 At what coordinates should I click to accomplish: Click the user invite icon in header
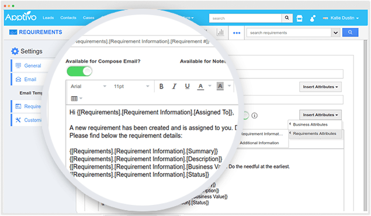point(313,18)
